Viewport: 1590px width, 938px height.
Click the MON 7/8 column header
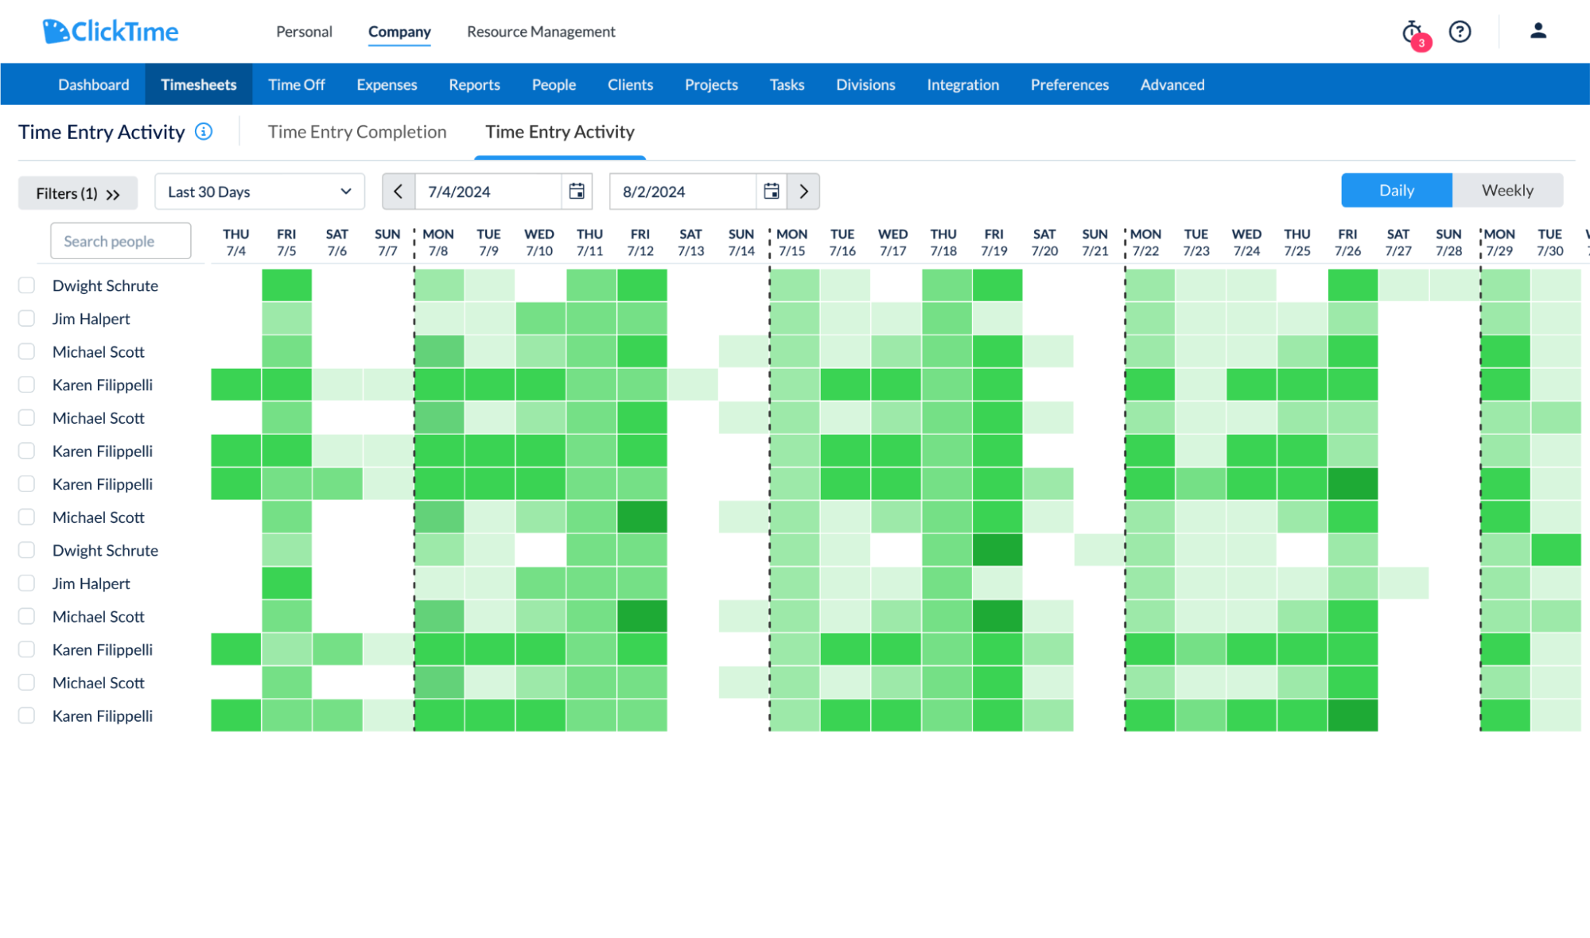coord(438,242)
